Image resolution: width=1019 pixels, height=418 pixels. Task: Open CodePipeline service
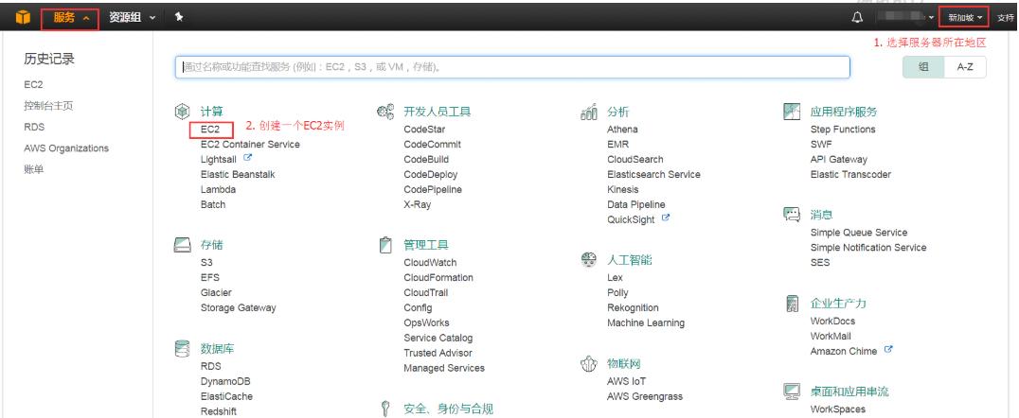pyautogui.click(x=433, y=189)
